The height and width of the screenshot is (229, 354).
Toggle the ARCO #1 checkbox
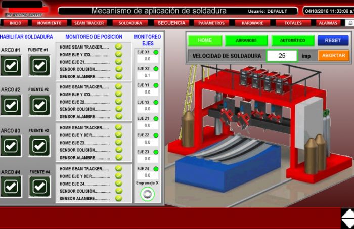(x=11, y=66)
